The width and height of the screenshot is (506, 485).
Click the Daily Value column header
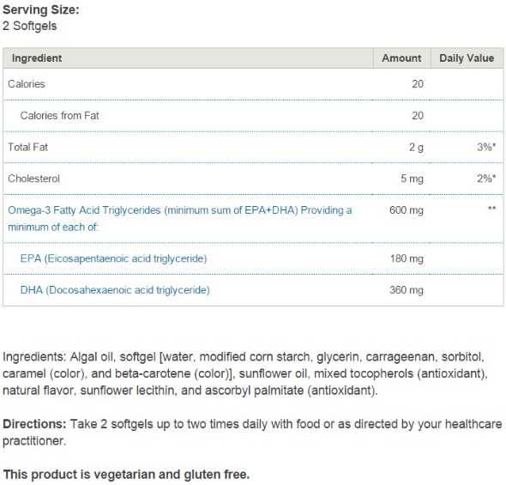pyautogui.click(x=467, y=58)
